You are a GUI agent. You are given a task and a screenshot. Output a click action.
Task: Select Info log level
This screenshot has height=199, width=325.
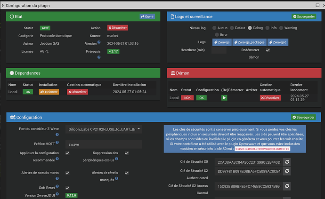[268, 28]
